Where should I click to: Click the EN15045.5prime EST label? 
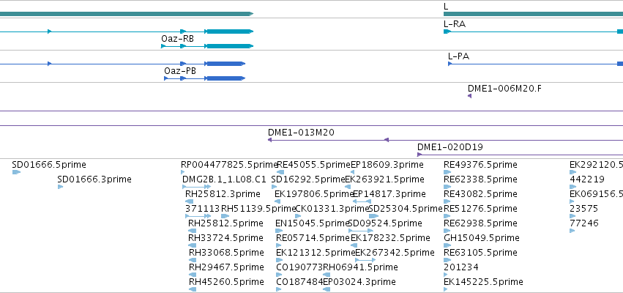click(x=313, y=223)
